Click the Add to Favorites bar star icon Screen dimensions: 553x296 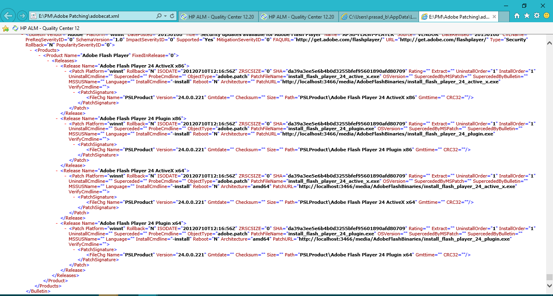click(x=6, y=28)
